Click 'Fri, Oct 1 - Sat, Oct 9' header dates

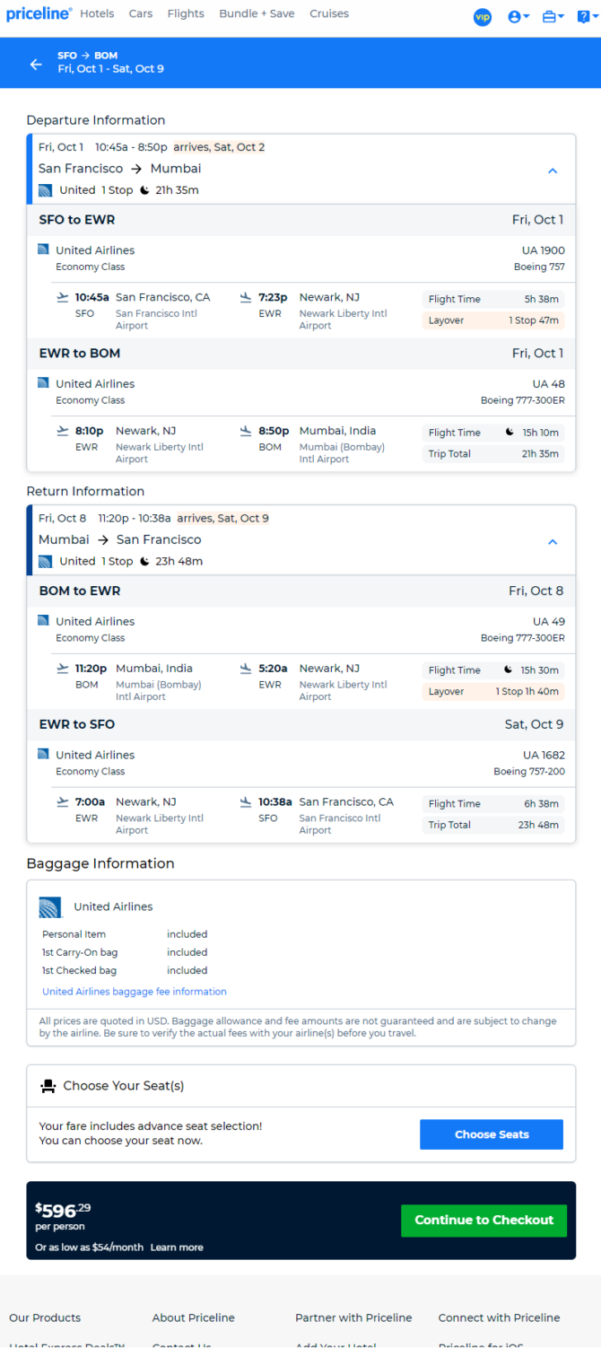tap(111, 69)
